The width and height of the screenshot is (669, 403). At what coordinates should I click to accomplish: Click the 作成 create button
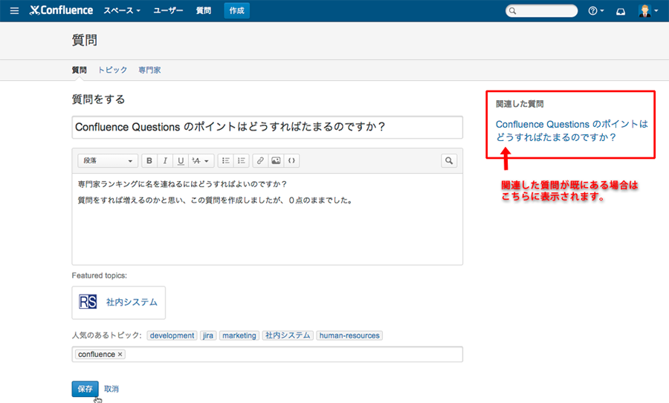click(x=237, y=10)
